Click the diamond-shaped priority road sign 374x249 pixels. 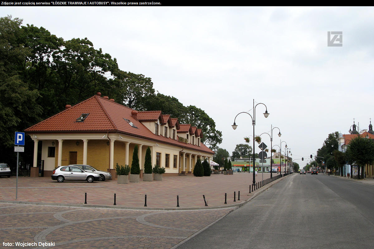click(x=263, y=146)
